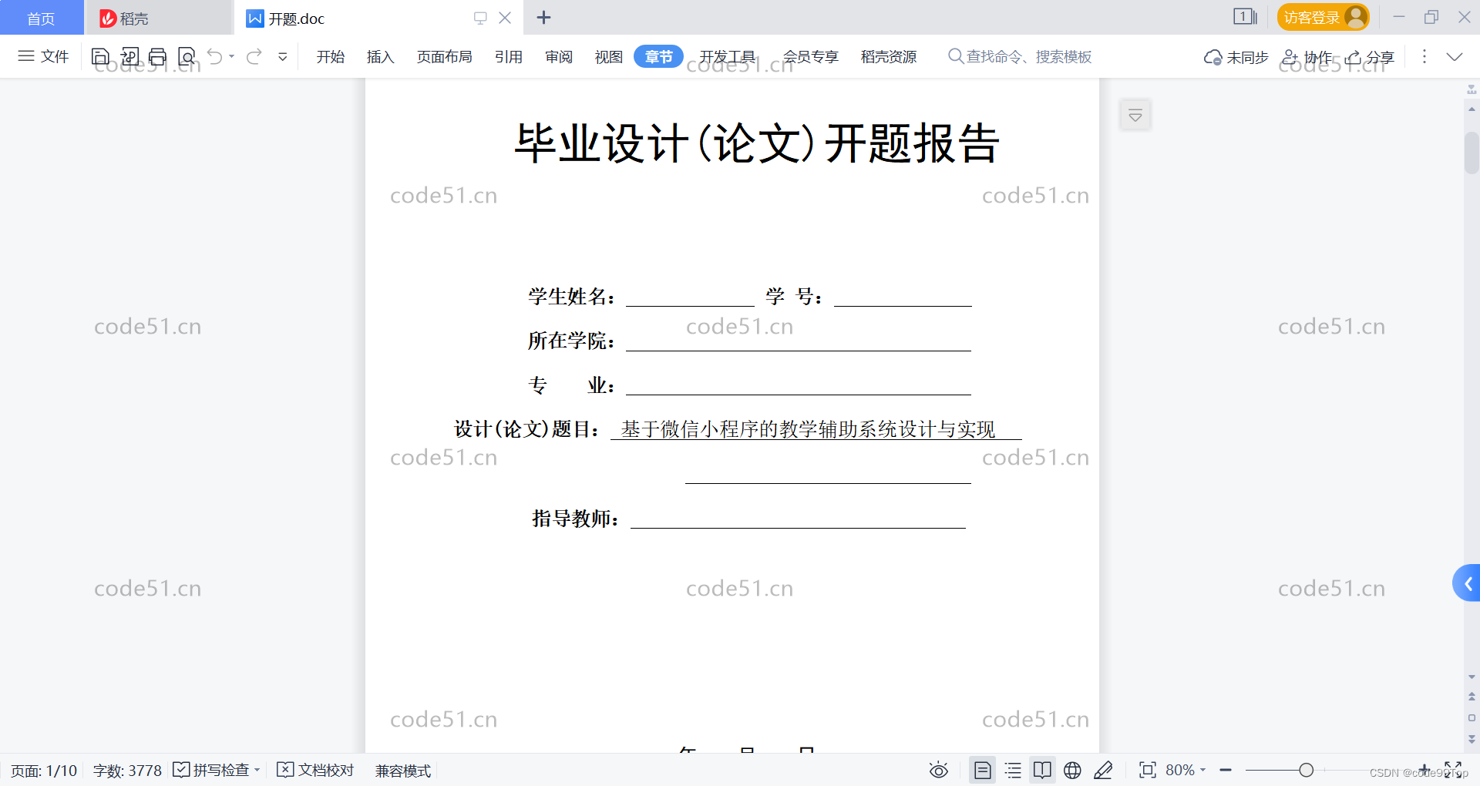Image resolution: width=1480 pixels, height=786 pixels.
Task: Open the 开发工具 ribbon tab
Action: point(728,56)
